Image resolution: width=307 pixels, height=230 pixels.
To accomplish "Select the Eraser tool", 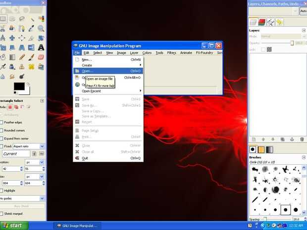I will 41,57.
